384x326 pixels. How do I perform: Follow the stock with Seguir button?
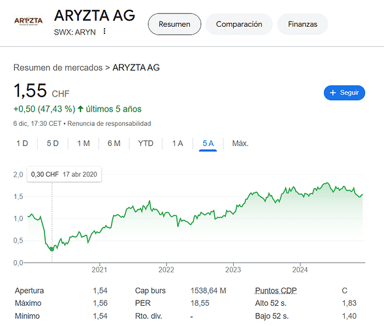[x=344, y=93]
